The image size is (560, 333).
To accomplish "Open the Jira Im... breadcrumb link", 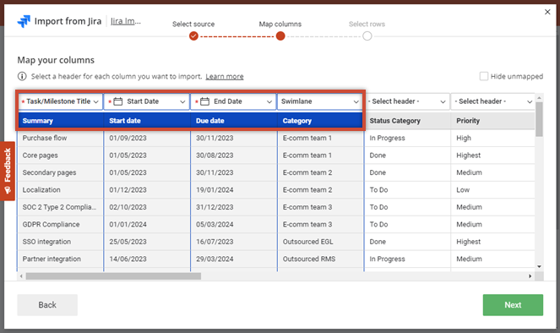I will coord(125,21).
